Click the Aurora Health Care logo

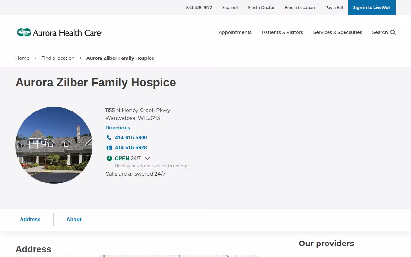click(x=59, y=32)
